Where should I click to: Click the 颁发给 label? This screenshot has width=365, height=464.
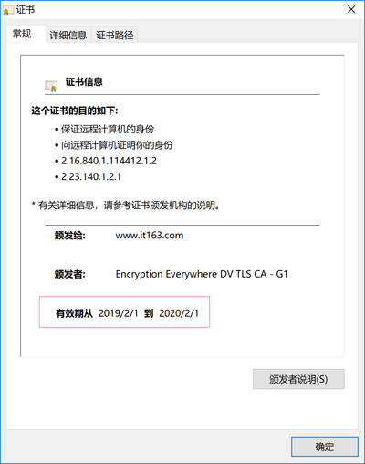[x=70, y=236]
